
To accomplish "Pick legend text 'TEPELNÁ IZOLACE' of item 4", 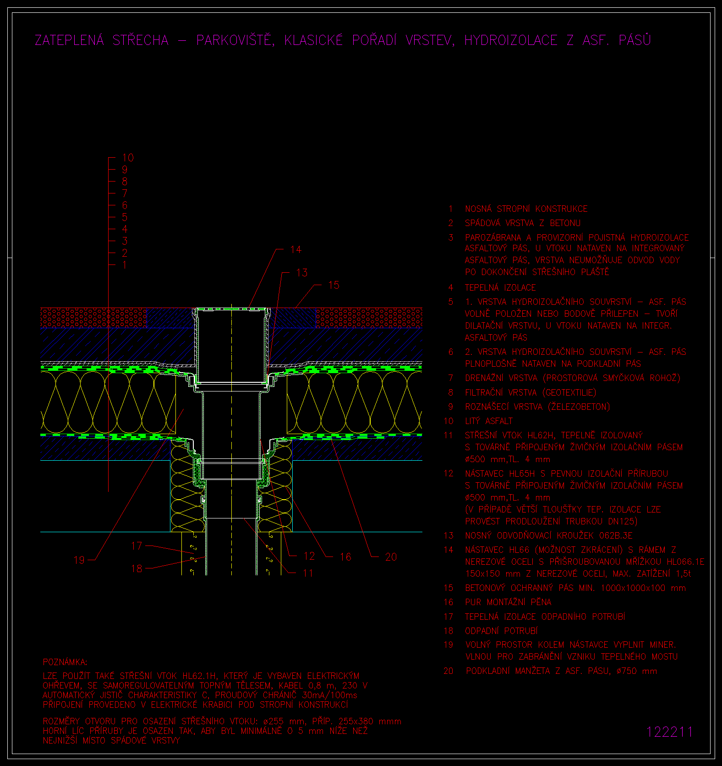I will click(x=500, y=288).
